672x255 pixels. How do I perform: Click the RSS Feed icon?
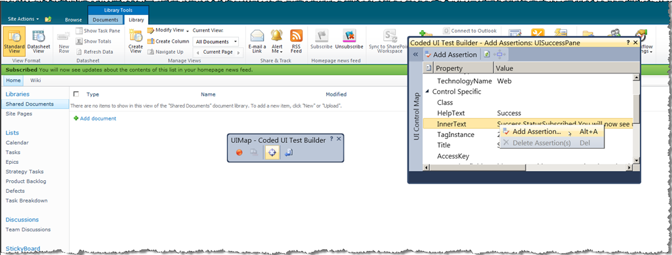296,42
